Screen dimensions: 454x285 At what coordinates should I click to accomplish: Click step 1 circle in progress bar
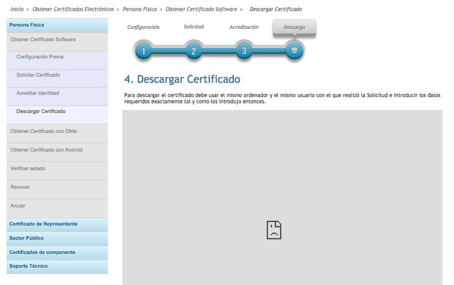144,51
